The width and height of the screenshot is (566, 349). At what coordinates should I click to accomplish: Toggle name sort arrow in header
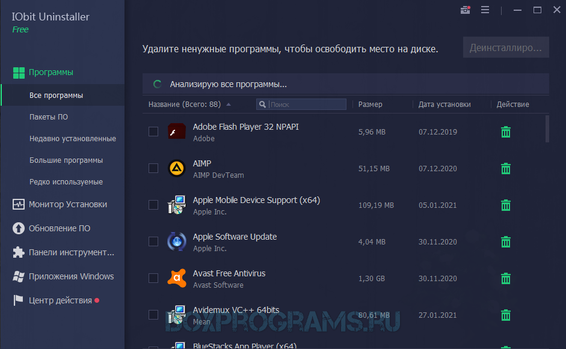point(229,105)
